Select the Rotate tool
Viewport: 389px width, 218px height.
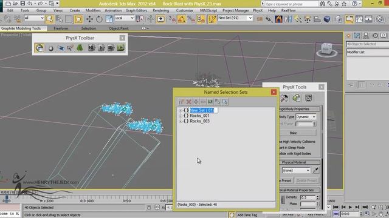99,19
